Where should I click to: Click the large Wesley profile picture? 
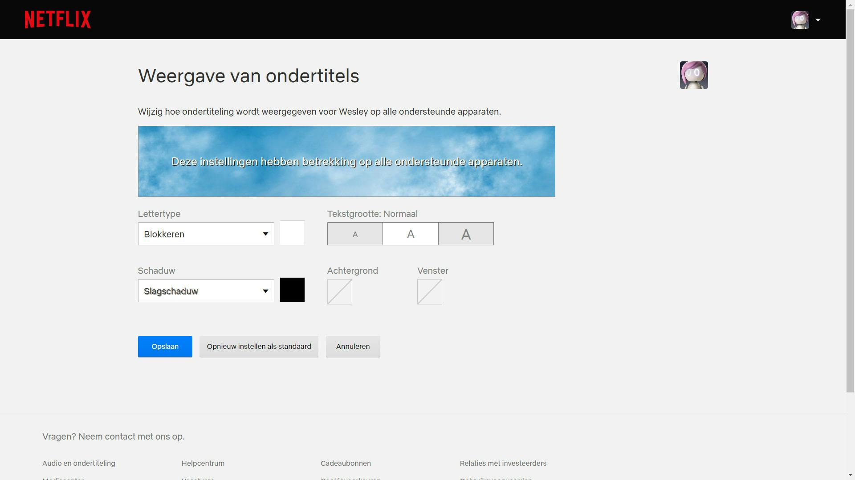[694, 75]
